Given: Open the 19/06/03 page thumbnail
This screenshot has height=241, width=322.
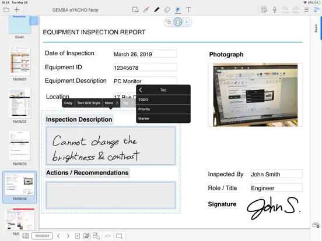Looking at the screenshot, I should pos(19,146).
